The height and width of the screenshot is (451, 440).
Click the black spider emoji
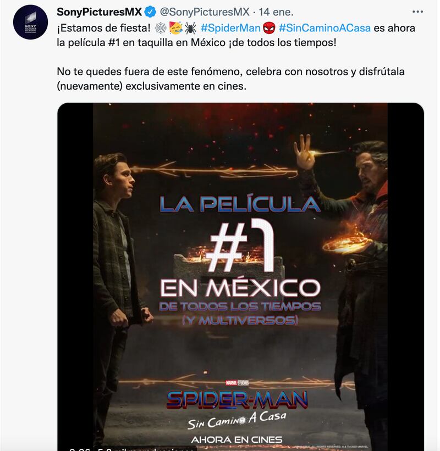tap(190, 28)
